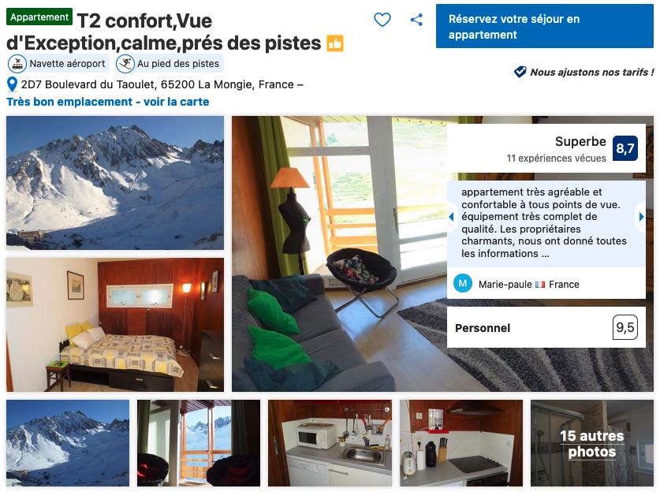Show the next guest review
The width and height of the screenshot is (660, 492).
point(641,217)
